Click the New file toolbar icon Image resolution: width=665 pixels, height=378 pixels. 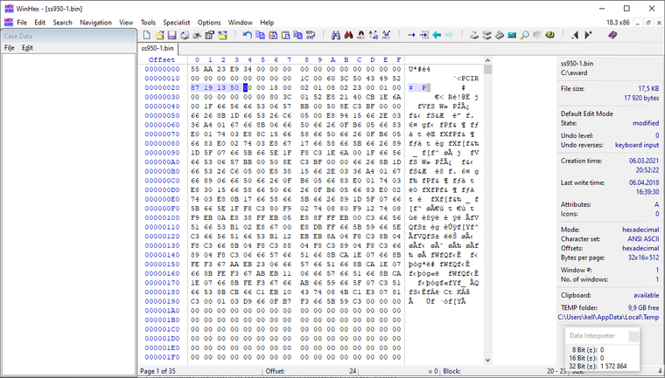click(x=146, y=35)
